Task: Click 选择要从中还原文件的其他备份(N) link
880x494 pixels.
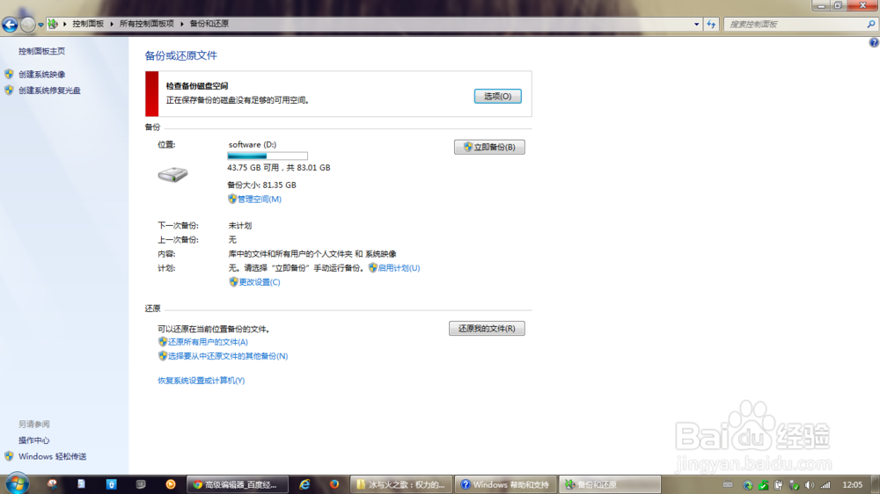Action: tap(228, 356)
